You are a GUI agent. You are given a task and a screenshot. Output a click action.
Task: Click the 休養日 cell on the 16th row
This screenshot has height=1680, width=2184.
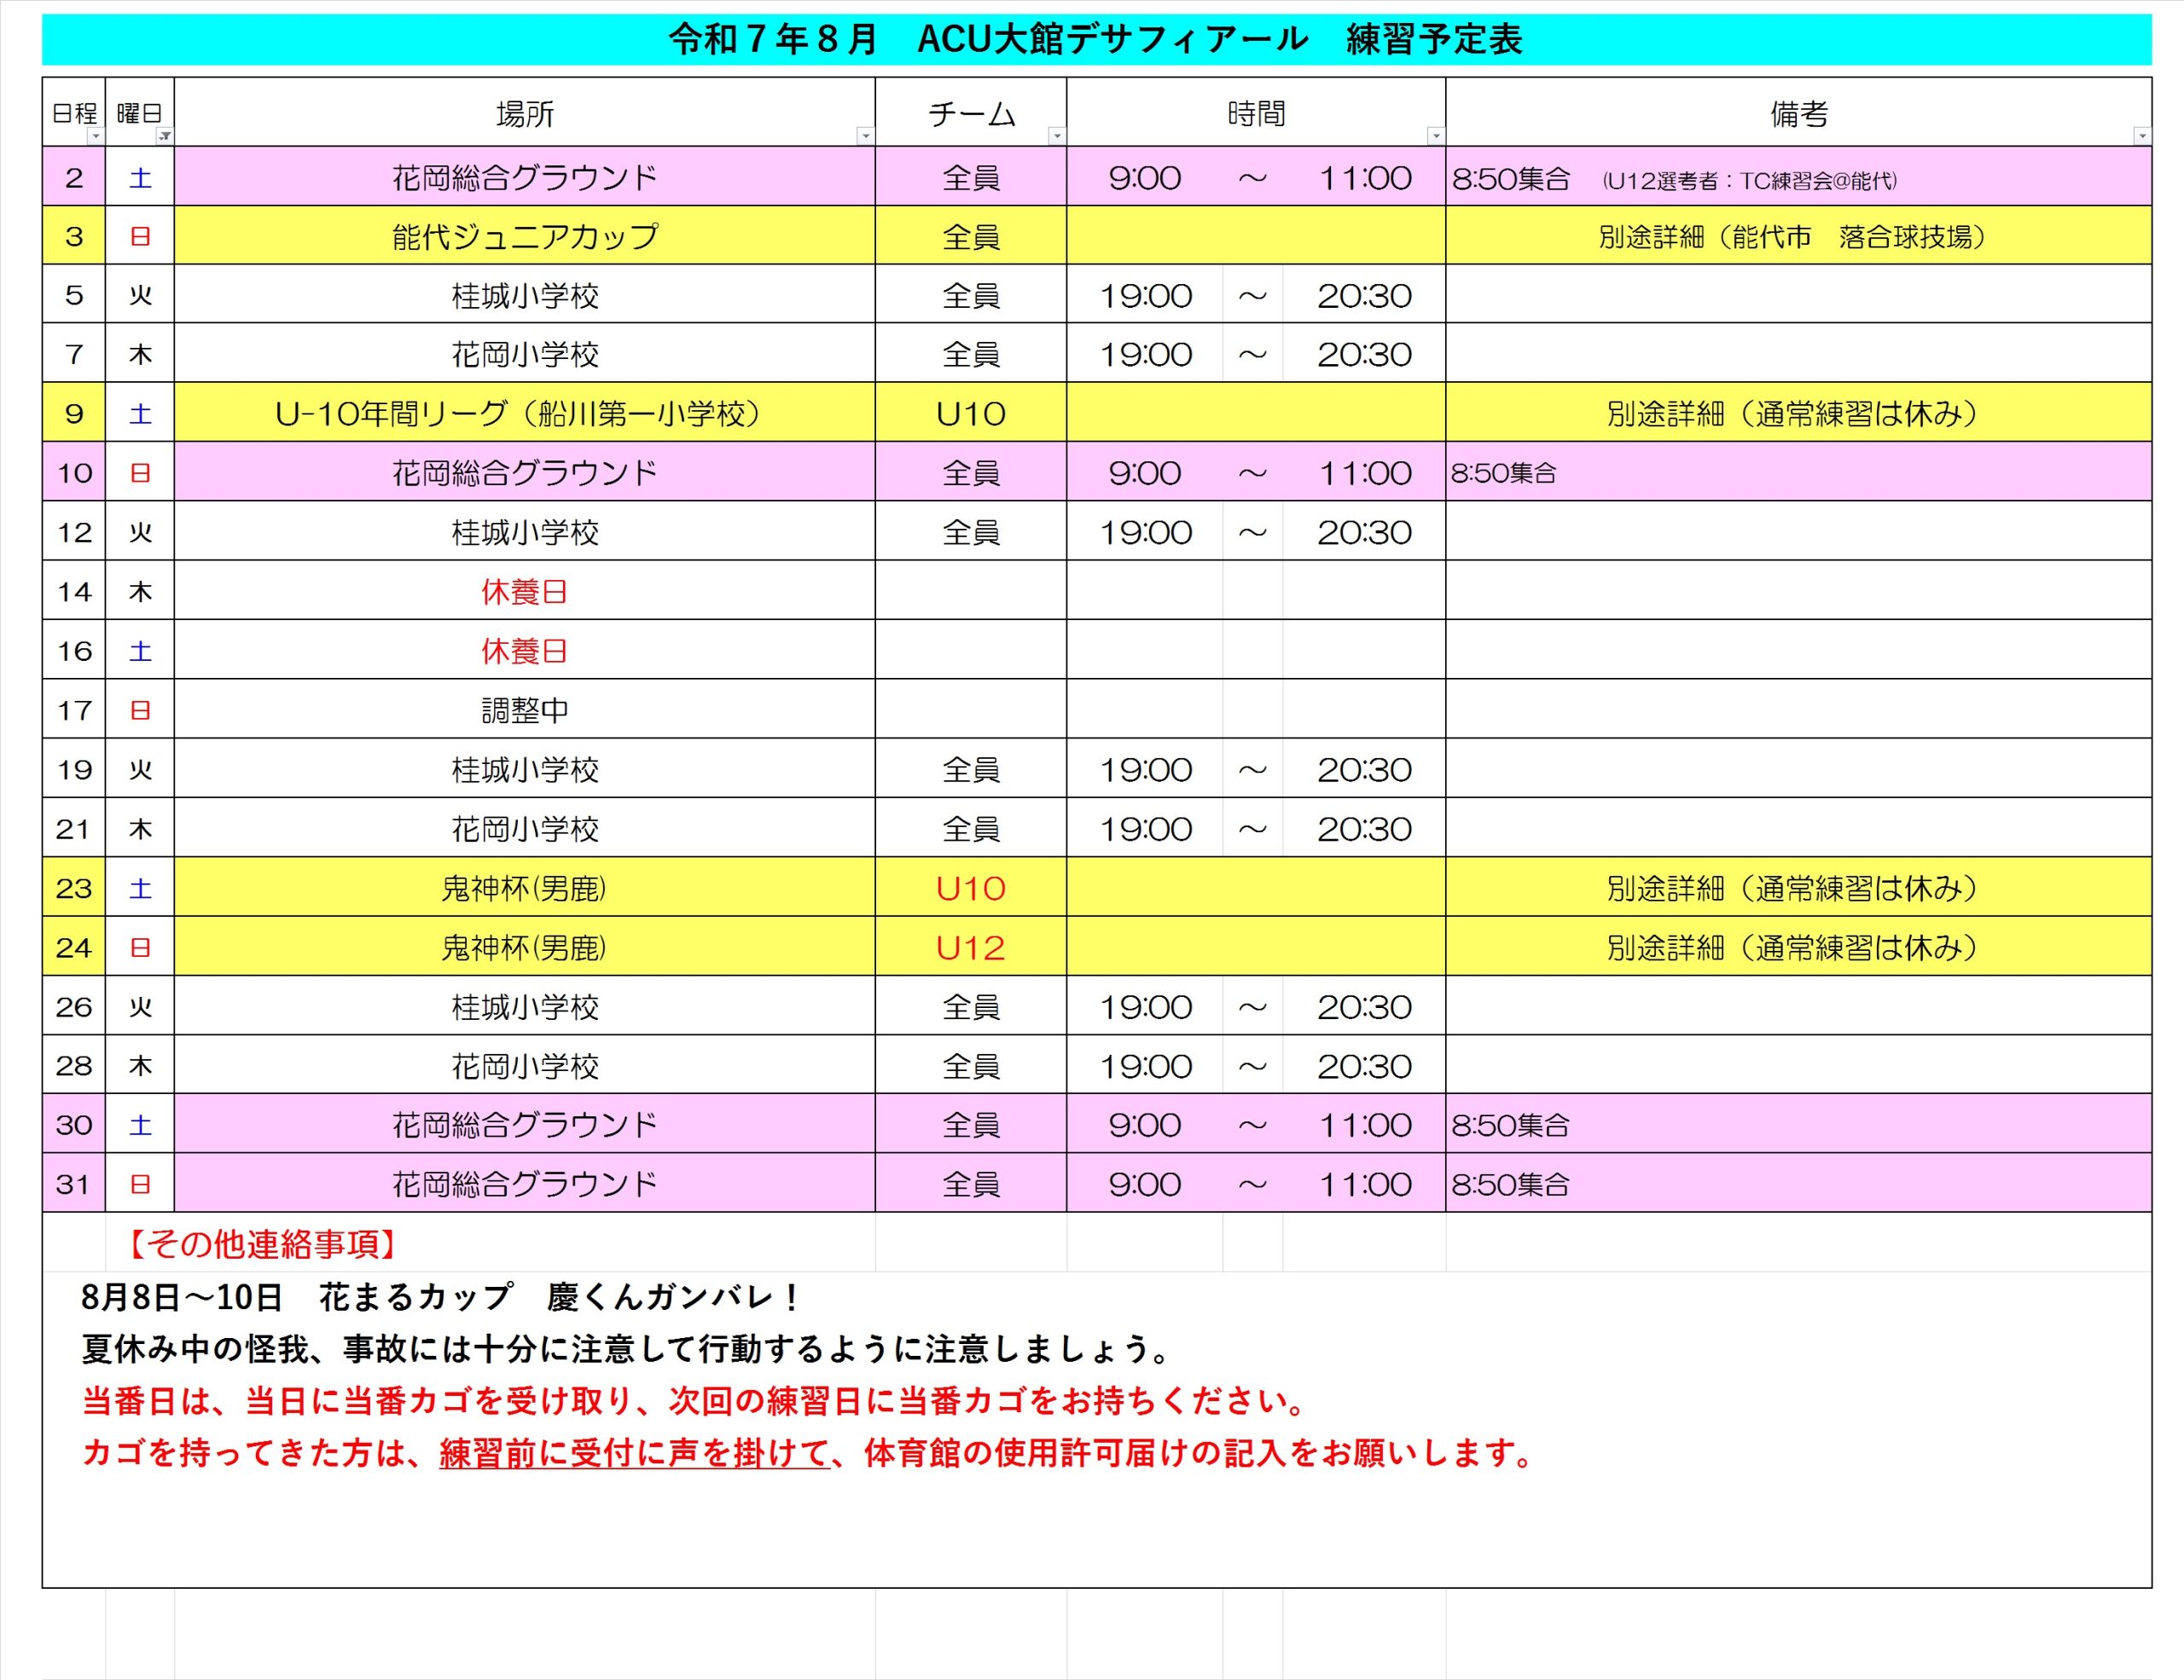pos(525,650)
